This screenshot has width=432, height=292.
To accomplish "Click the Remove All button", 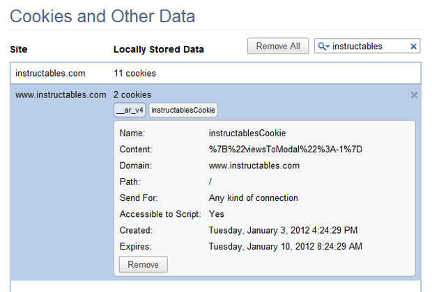I will [278, 47].
